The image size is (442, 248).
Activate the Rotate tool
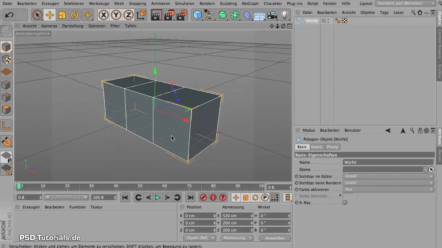(x=75, y=15)
